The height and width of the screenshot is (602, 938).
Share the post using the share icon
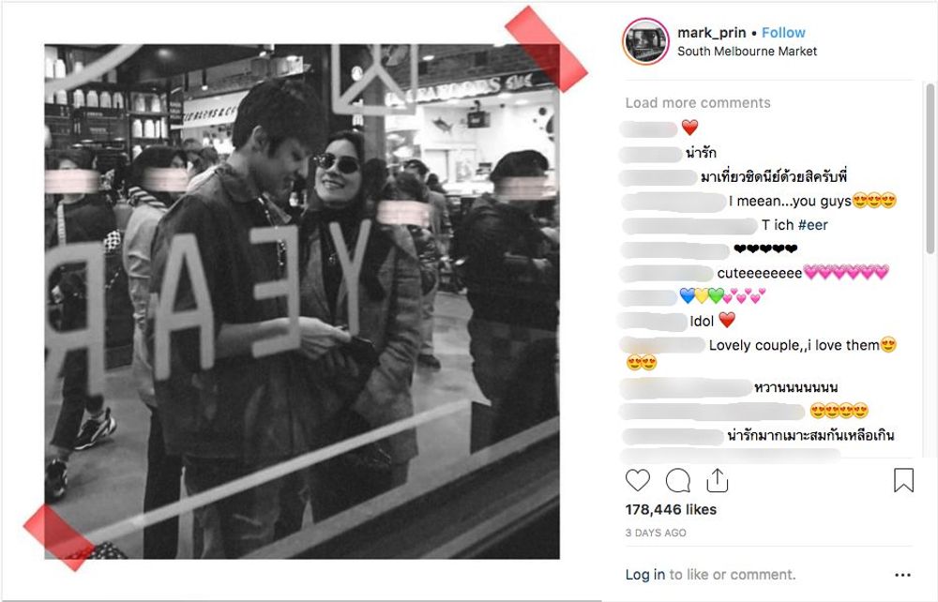tap(718, 480)
